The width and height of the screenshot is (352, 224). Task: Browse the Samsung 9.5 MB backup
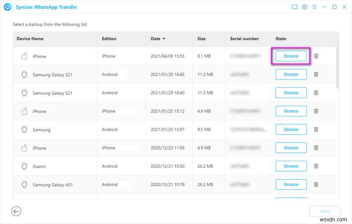pyautogui.click(x=291, y=130)
